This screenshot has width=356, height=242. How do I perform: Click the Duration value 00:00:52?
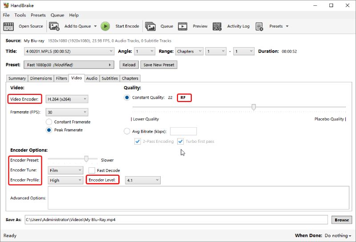click(289, 52)
